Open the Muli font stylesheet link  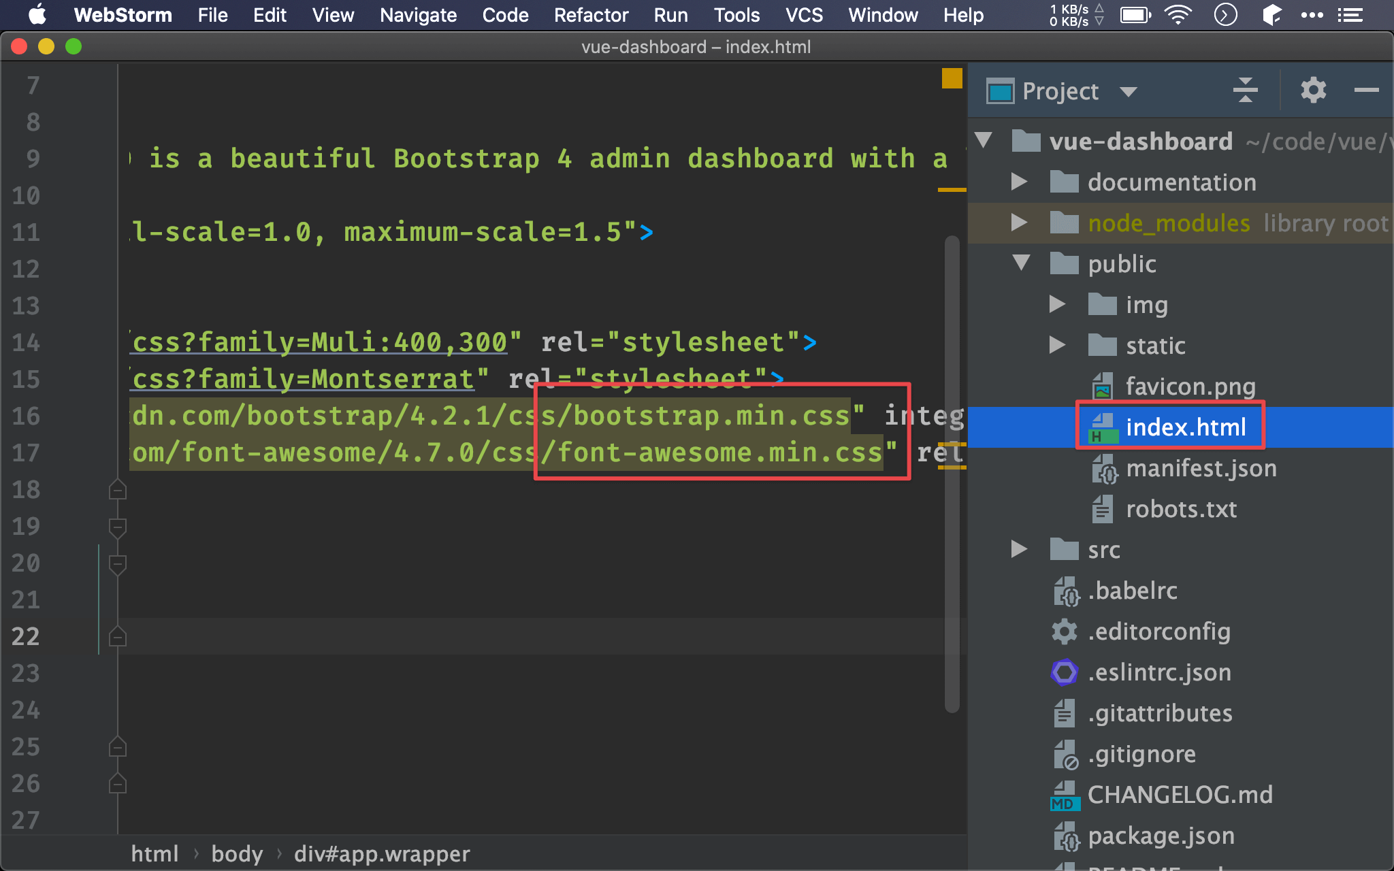(319, 342)
